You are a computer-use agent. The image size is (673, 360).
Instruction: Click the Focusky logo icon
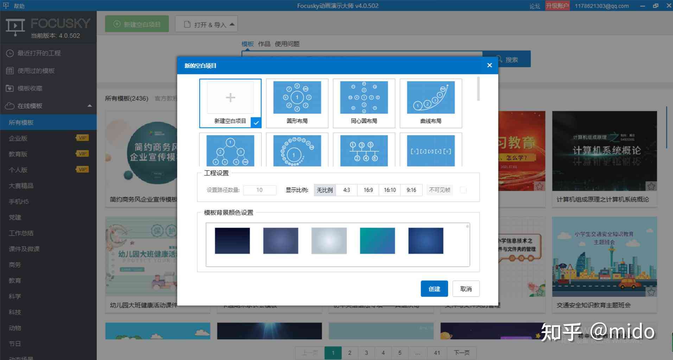pyautogui.click(x=15, y=28)
